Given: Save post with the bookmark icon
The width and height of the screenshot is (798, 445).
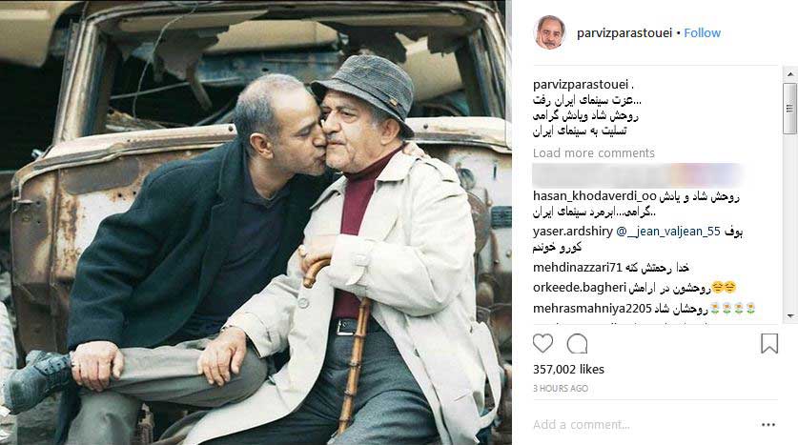Looking at the screenshot, I should (x=769, y=343).
